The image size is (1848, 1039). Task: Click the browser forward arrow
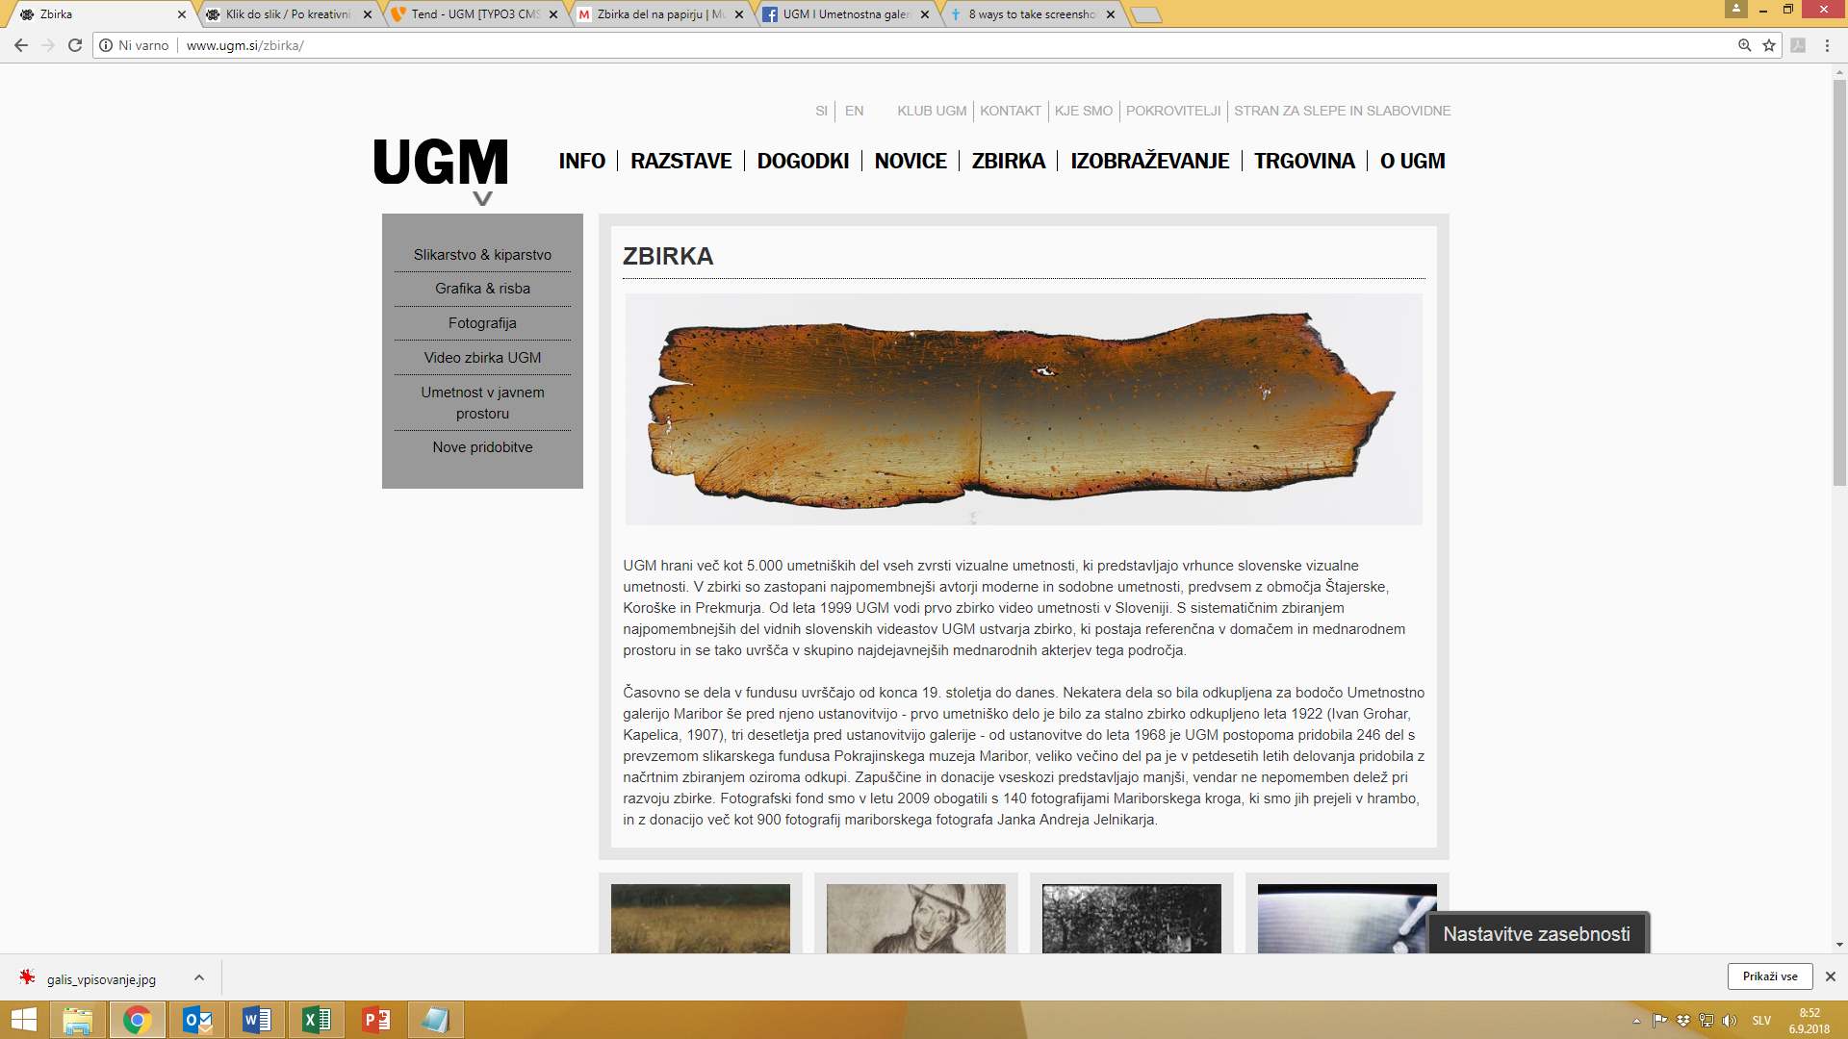pyautogui.click(x=48, y=45)
